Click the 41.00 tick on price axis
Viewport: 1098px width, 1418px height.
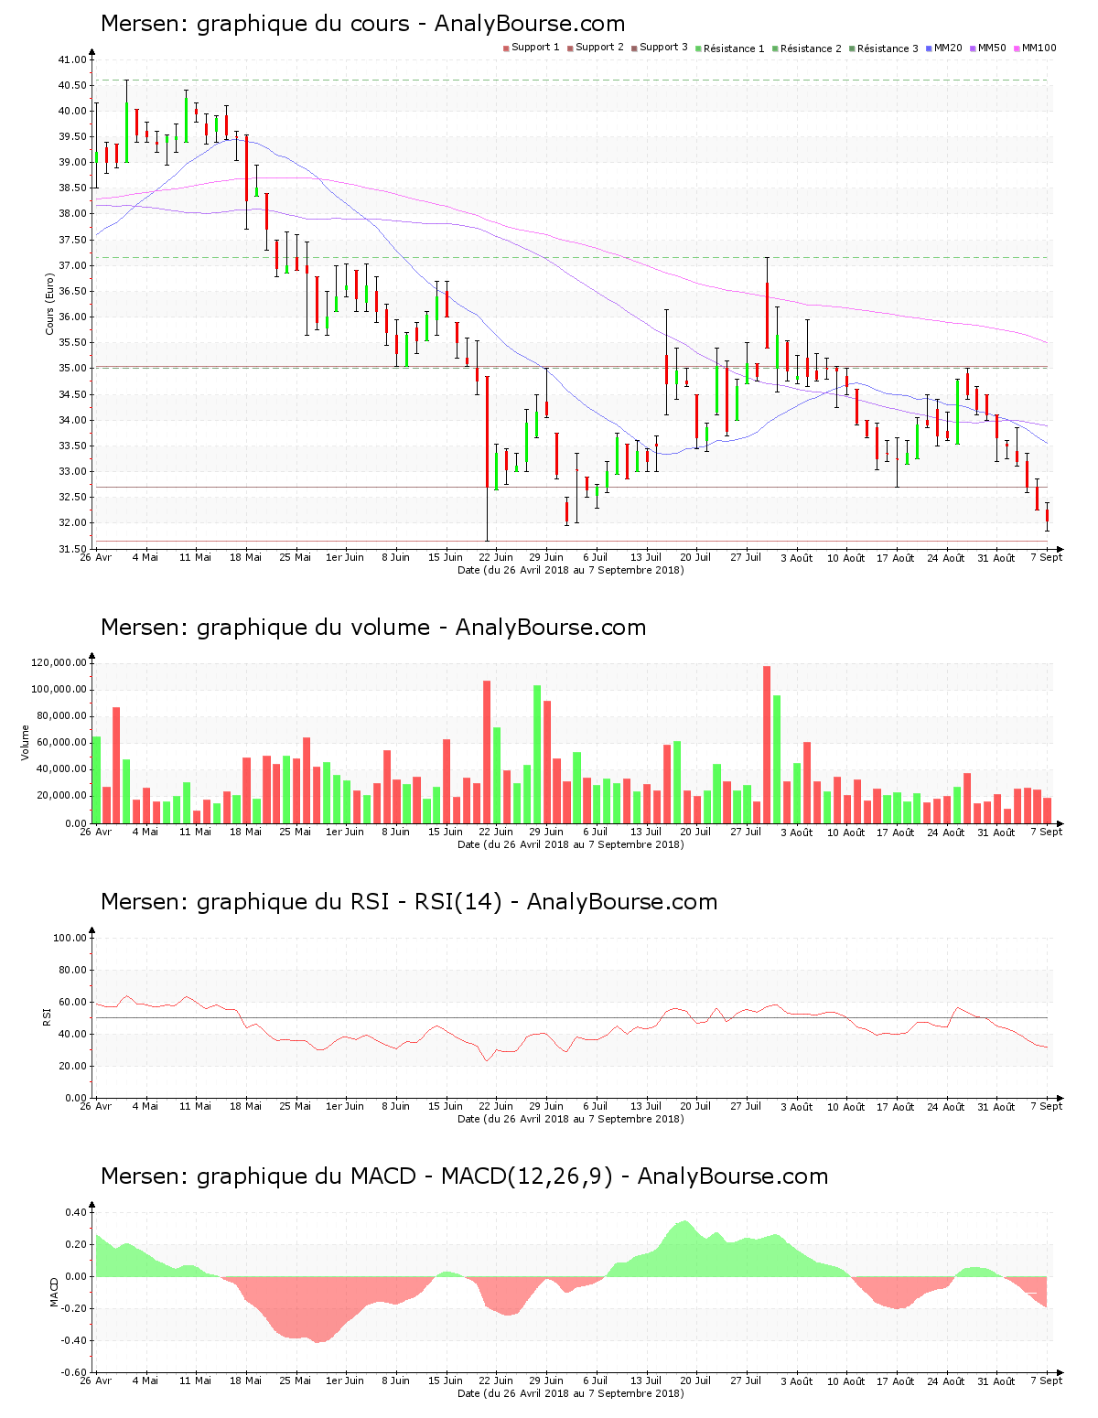pyautogui.click(x=72, y=59)
